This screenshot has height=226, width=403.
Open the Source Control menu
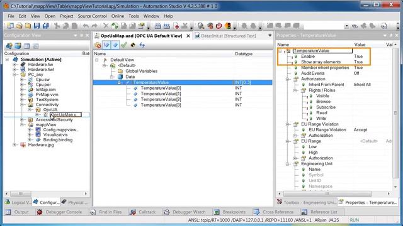[93, 16]
